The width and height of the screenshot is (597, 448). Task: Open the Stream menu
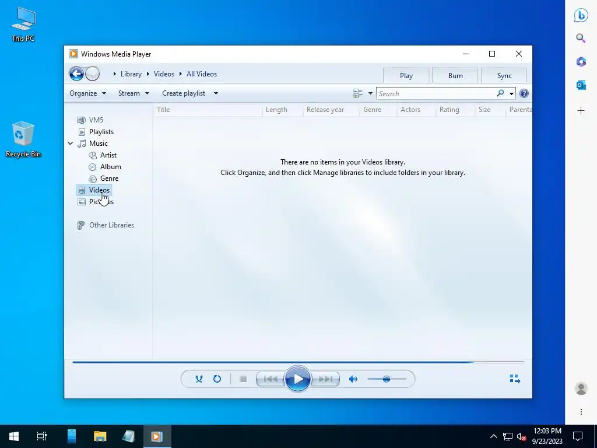coord(134,93)
